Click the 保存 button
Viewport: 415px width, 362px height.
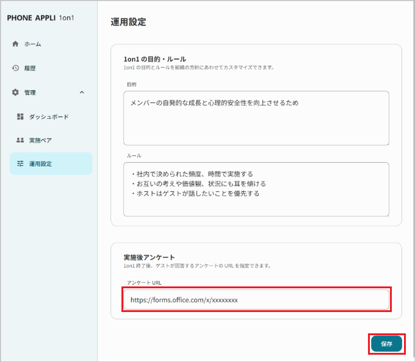coord(386,344)
